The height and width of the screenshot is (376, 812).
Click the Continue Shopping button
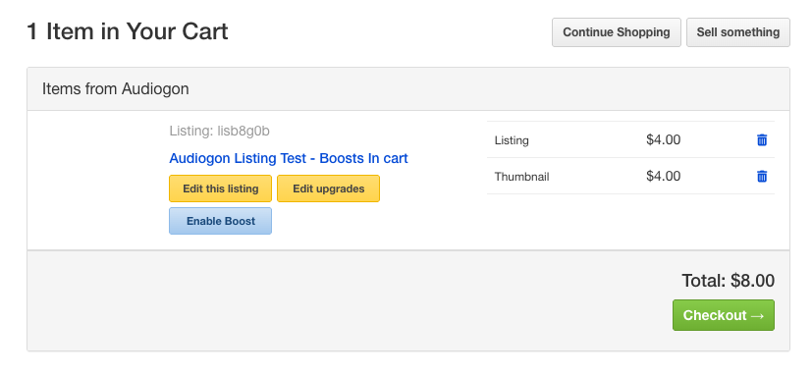pos(617,32)
